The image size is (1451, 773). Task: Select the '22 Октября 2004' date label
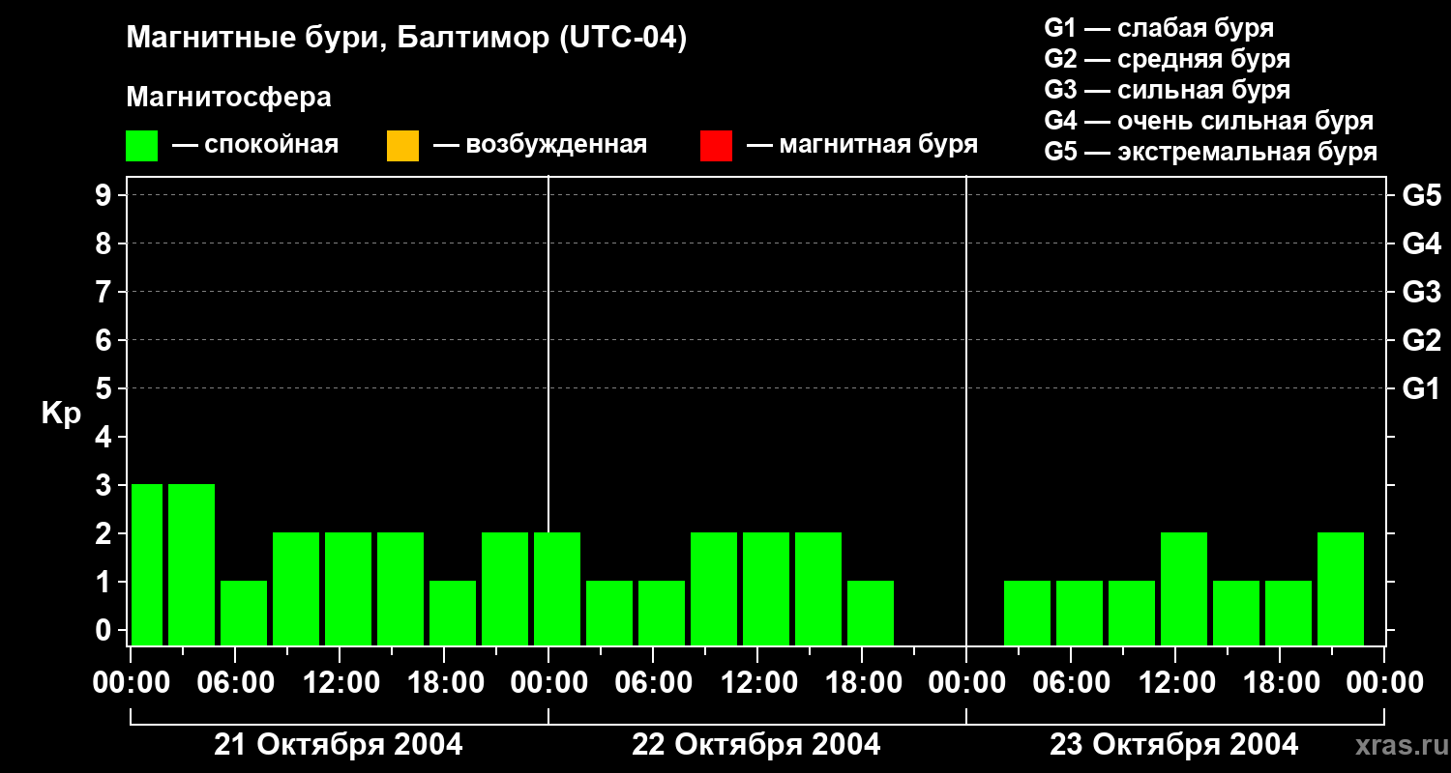click(x=756, y=745)
